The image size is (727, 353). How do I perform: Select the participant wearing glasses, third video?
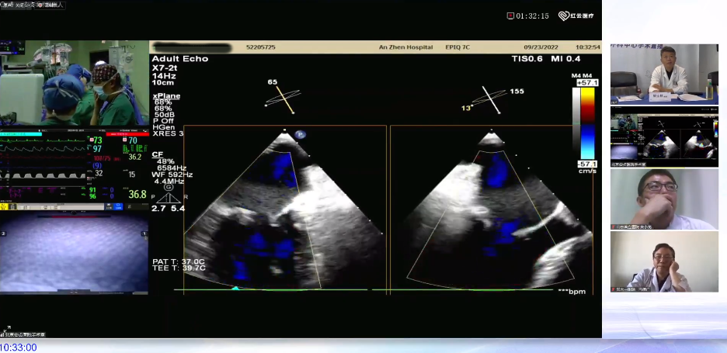click(x=664, y=199)
